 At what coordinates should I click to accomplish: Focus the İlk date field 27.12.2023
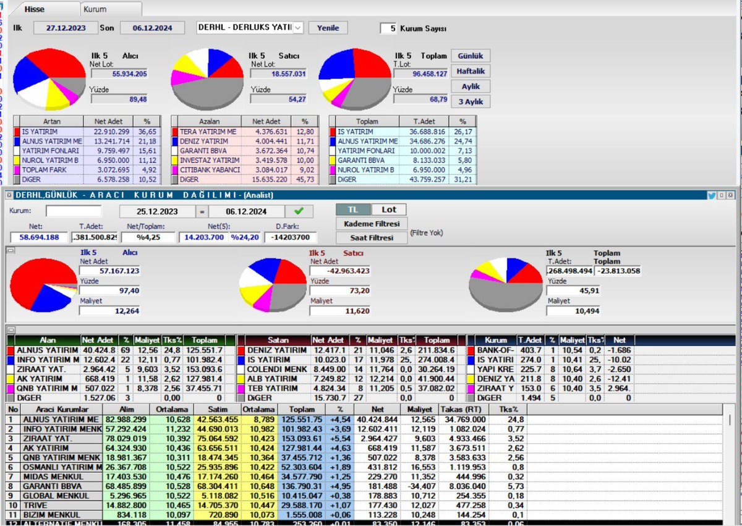[x=66, y=28]
